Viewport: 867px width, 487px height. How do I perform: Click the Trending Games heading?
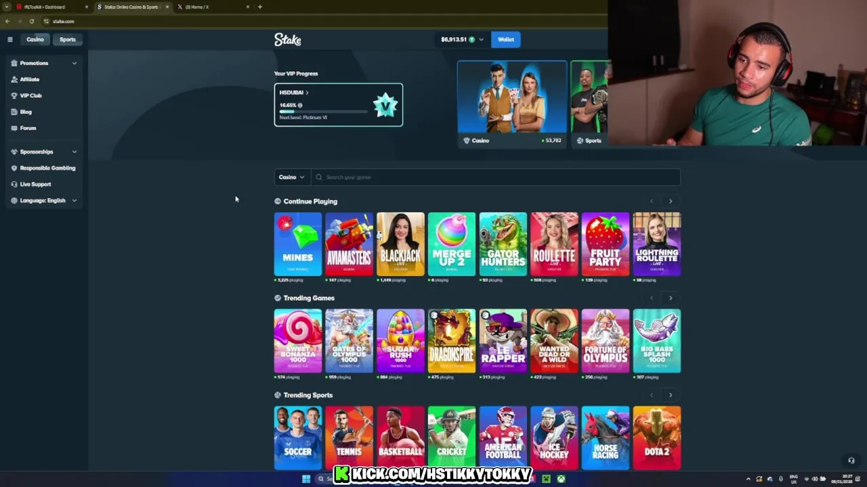tap(309, 298)
